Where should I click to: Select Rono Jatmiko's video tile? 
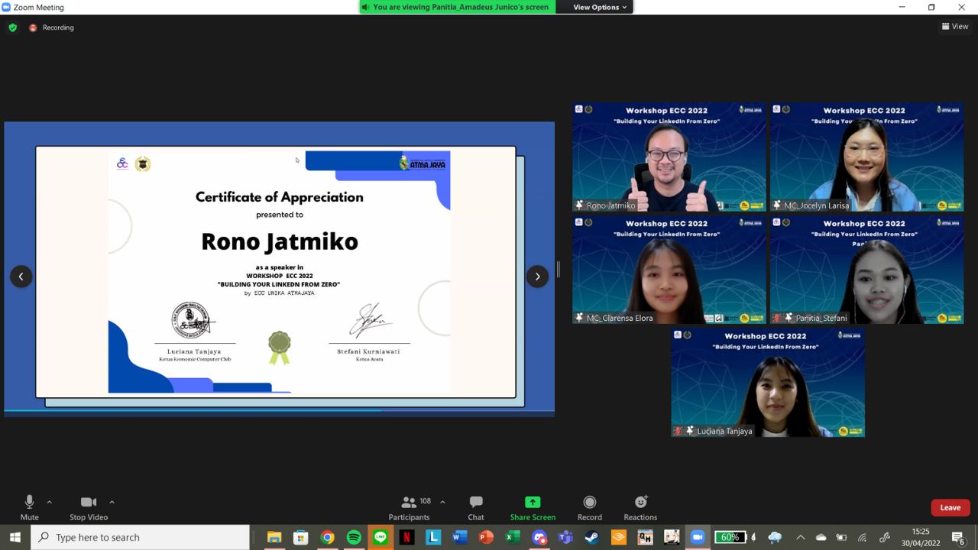[x=669, y=157]
